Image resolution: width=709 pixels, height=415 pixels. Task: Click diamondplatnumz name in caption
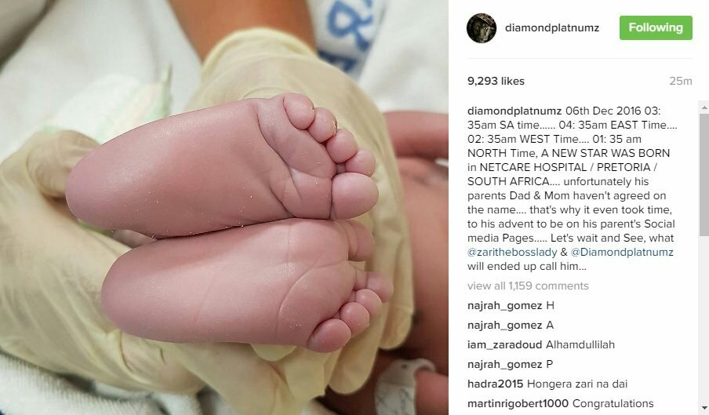pyautogui.click(x=514, y=111)
